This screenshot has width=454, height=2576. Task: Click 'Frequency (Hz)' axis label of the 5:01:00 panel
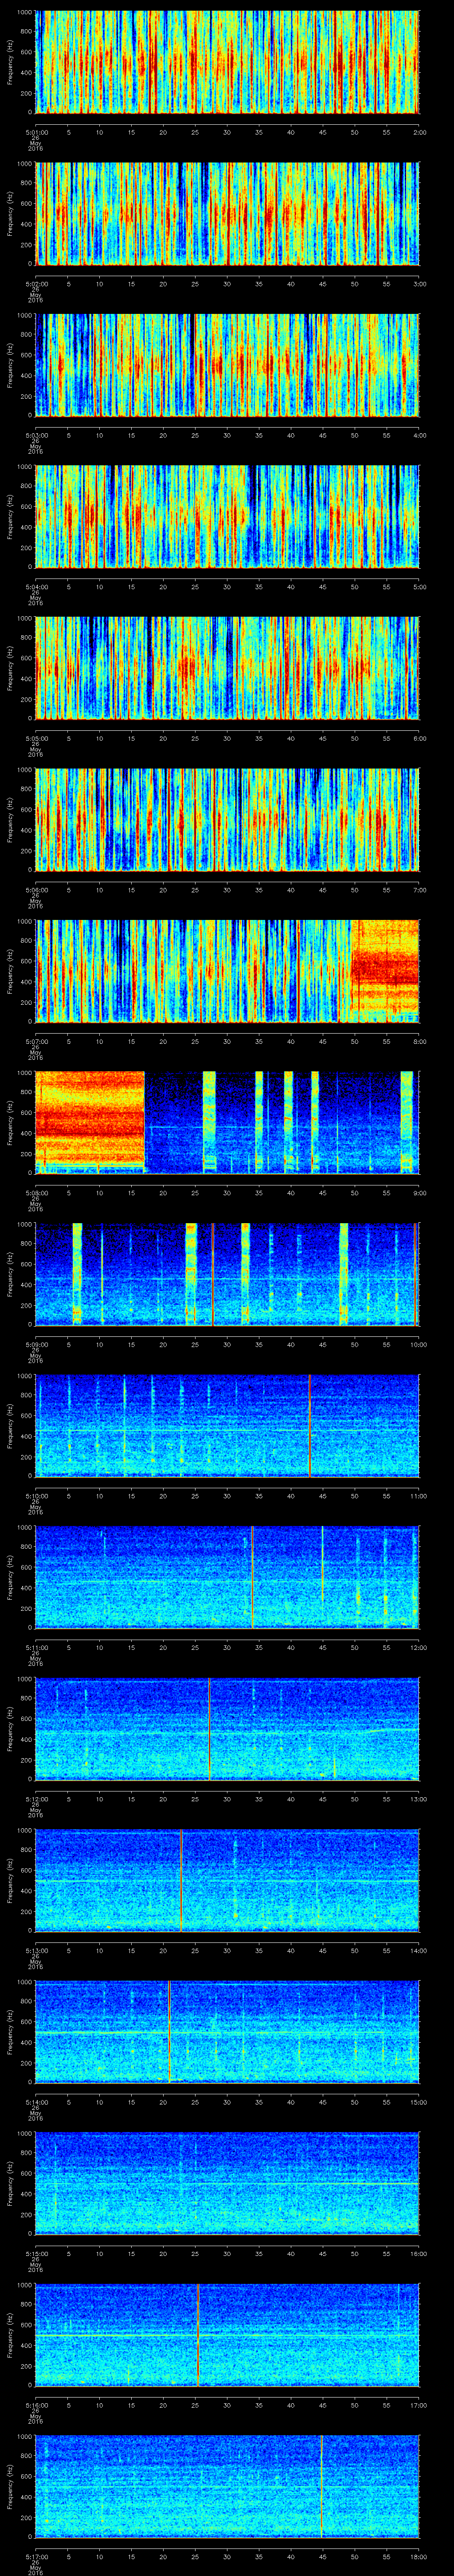click(10, 62)
